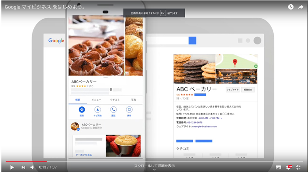Image resolution: width=308 pixels, height=173 pixels.
Task: Play the video
Action: coord(12,167)
